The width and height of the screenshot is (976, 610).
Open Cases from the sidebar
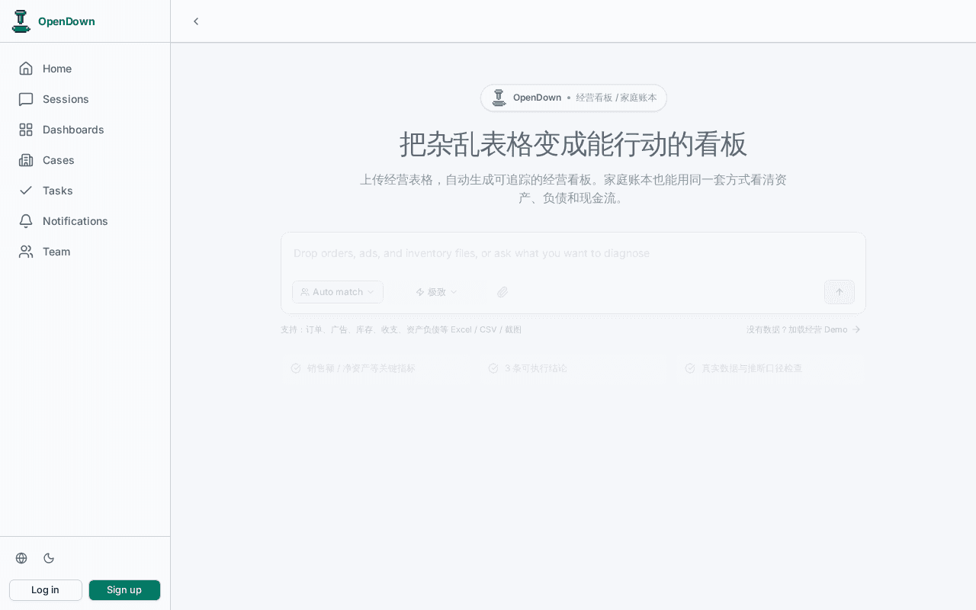click(x=85, y=160)
